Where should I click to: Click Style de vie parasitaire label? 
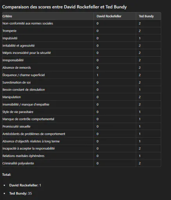tap(18, 112)
